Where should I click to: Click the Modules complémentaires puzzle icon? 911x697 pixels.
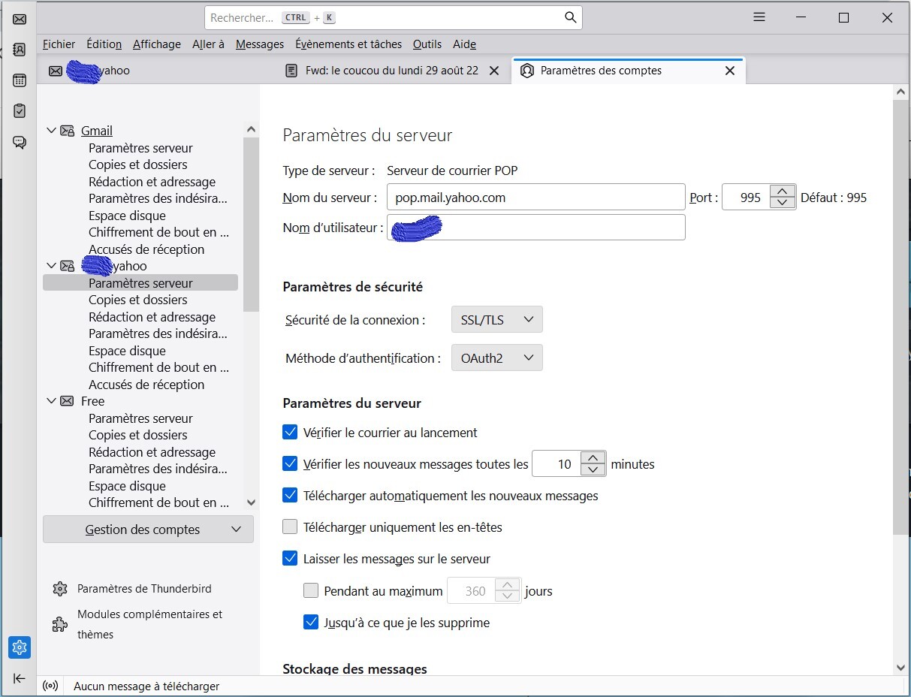tap(60, 624)
